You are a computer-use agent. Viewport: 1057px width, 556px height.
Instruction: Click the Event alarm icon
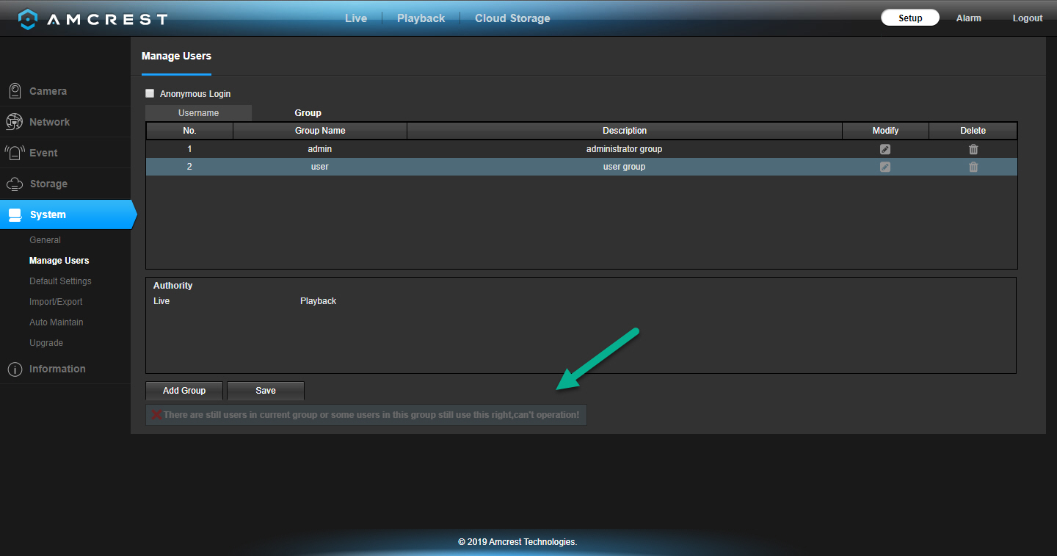point(15,153)
